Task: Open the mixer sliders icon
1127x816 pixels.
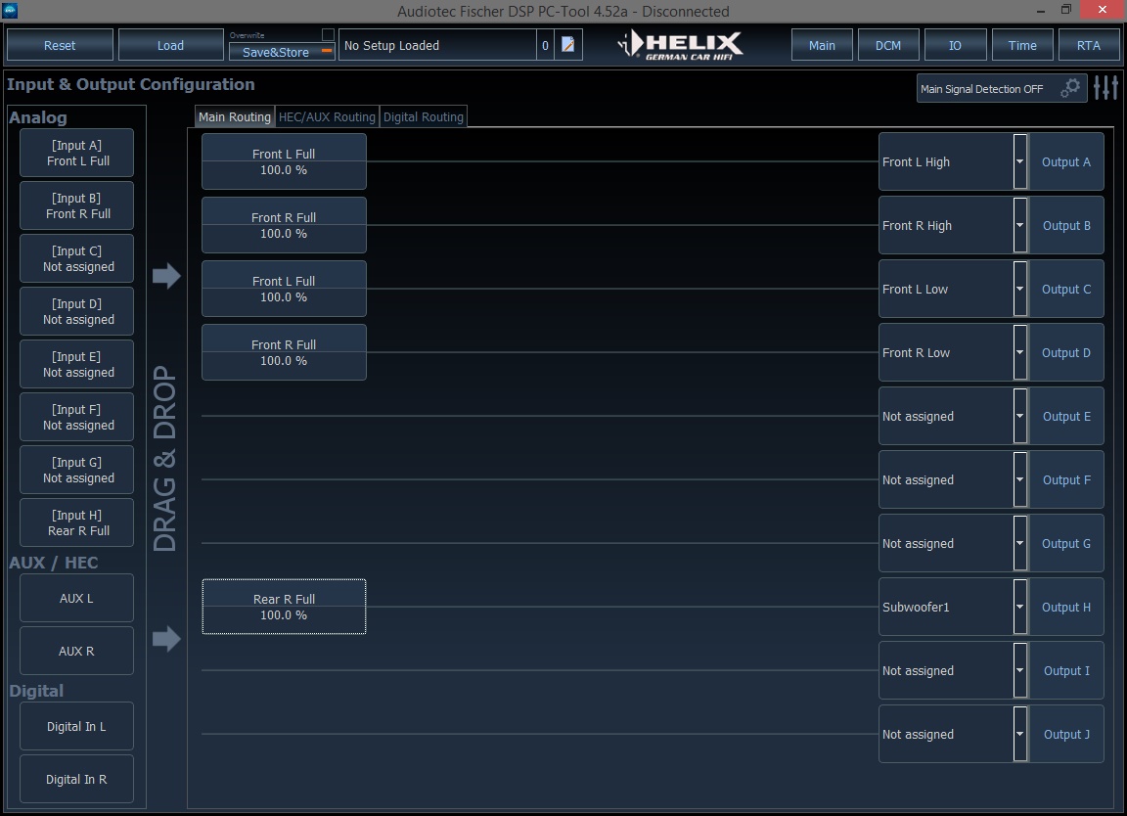Action: click(1105, 88)
